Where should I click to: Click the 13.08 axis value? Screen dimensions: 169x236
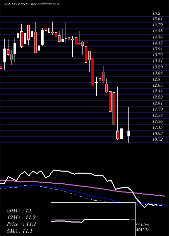(158, 73)
